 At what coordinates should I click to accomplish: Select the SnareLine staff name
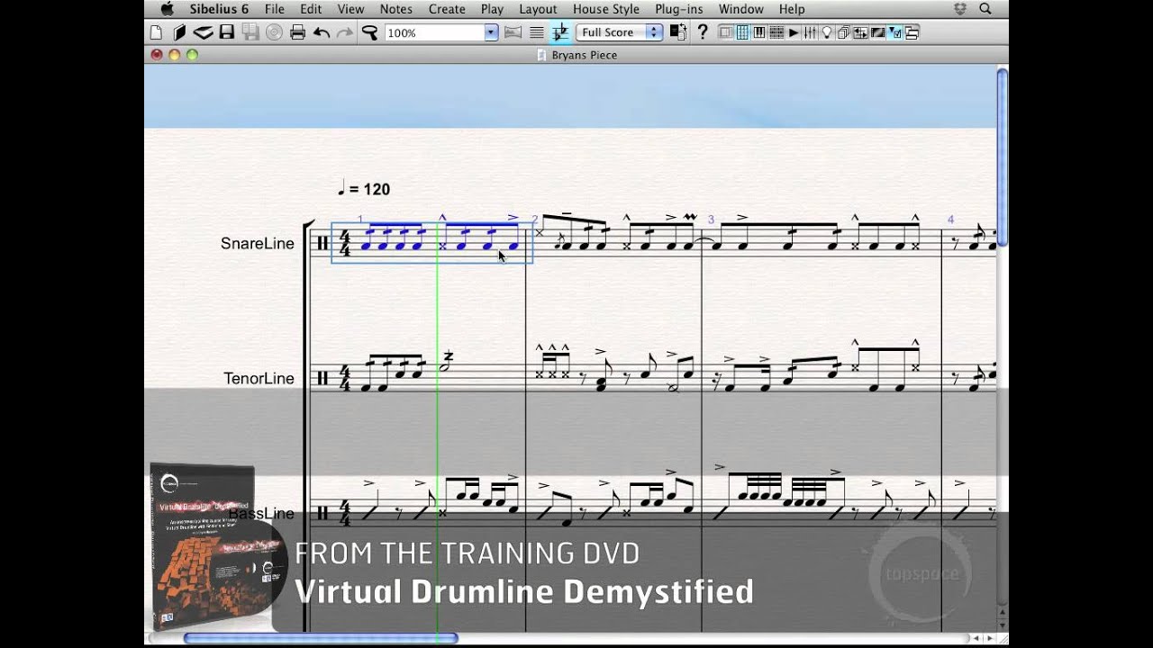tap(258, 243)
